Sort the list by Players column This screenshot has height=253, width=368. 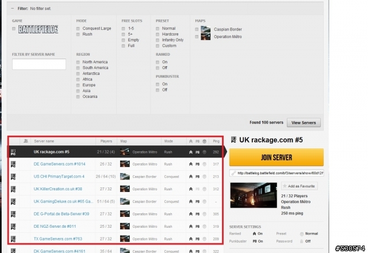pos(106,141)
